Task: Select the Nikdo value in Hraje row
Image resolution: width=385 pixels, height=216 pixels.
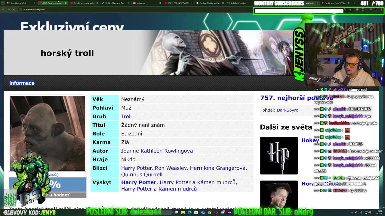Action: [128, 160]
